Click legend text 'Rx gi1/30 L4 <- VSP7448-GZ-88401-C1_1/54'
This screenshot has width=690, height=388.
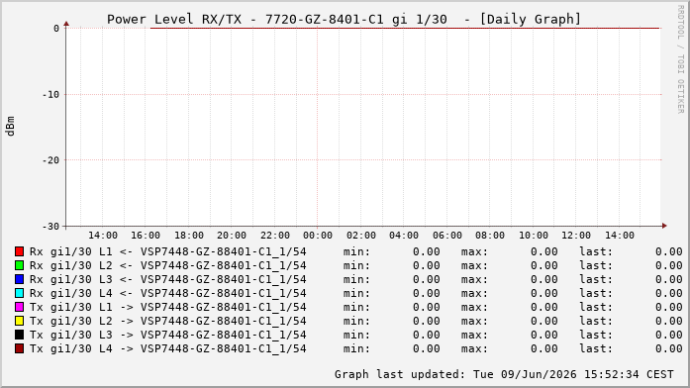pyautogui.click(x=167, y=293)
